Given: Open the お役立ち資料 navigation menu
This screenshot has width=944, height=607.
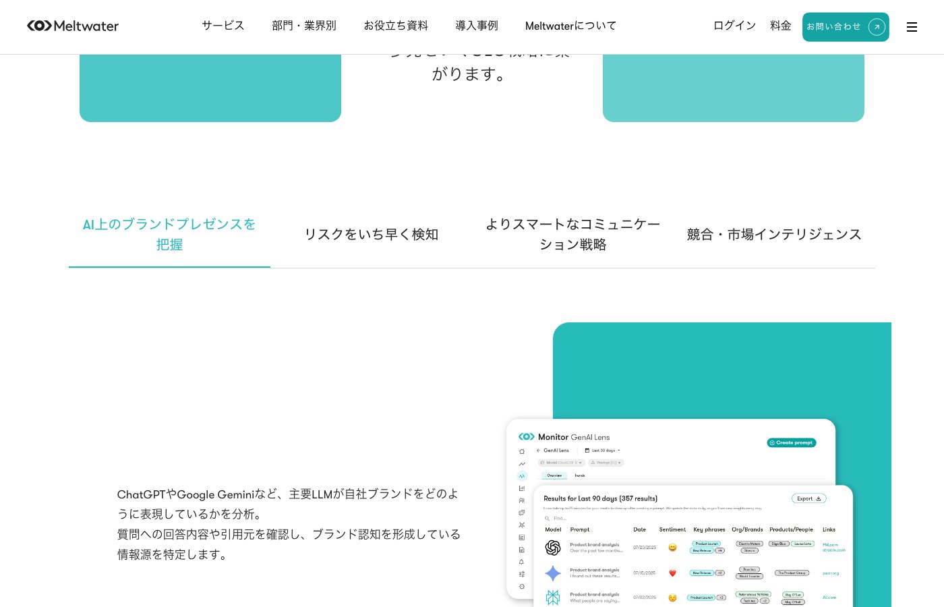Looking at the screenshot, I should point(396,26).
